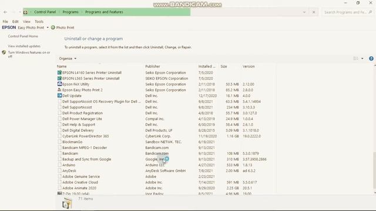Click the version 19.0.2222.0 cell

(x=251, y=136)
